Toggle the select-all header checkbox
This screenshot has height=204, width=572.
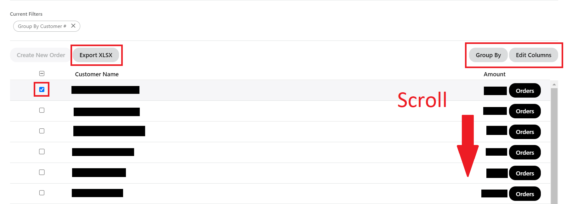[42, 73]
